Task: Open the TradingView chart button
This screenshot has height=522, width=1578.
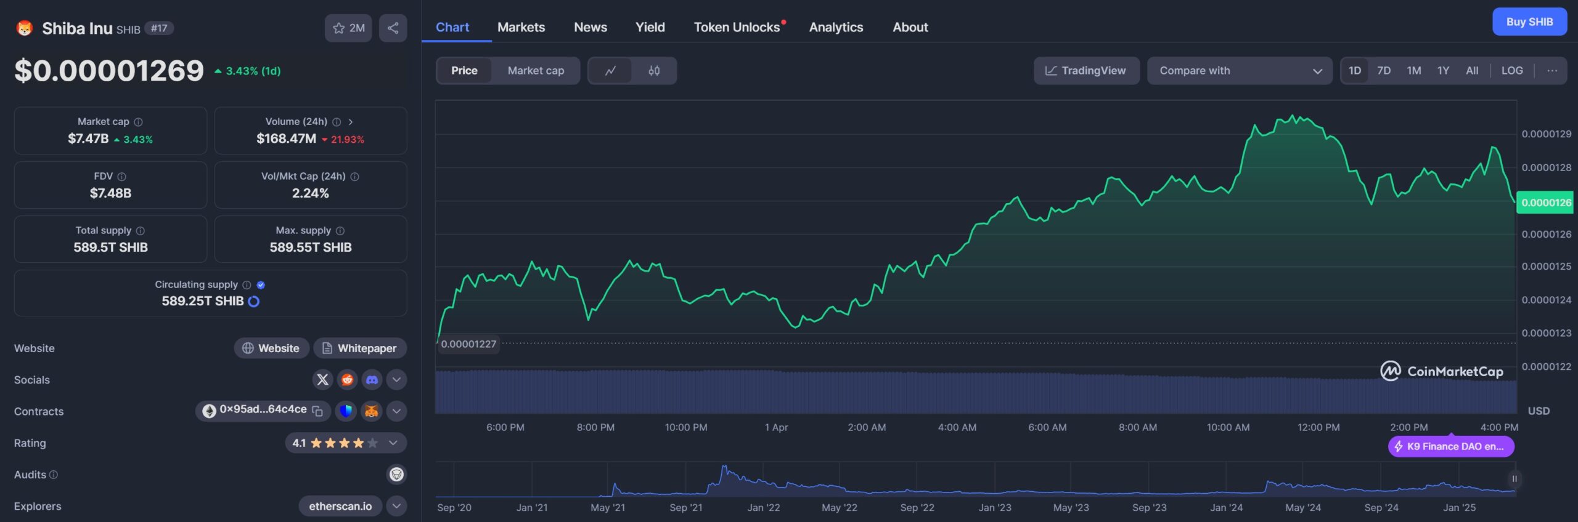Action: tap(1086, 71)
